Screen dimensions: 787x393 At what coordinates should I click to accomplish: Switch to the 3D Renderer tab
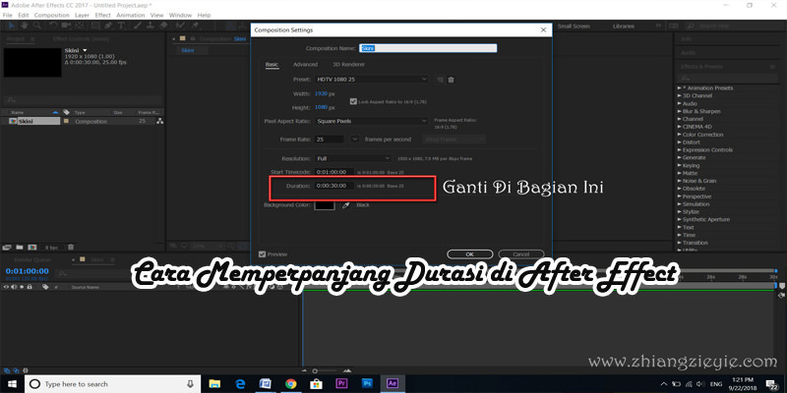[349, 65]
